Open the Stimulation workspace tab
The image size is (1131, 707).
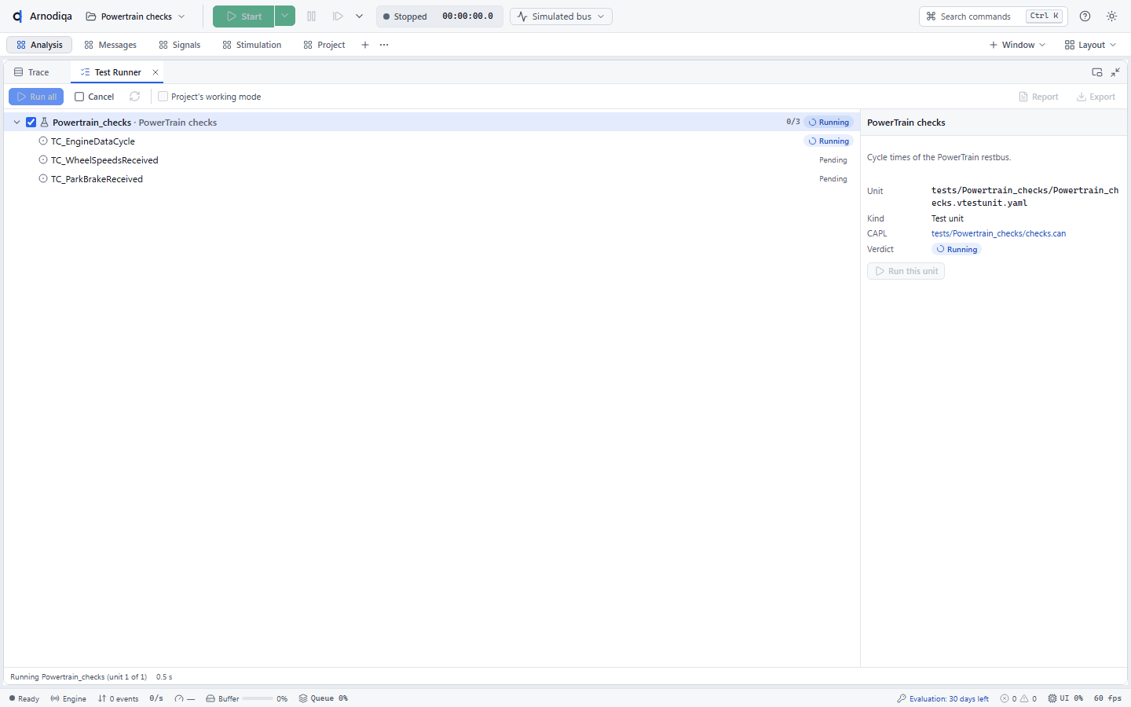point(252,45)
